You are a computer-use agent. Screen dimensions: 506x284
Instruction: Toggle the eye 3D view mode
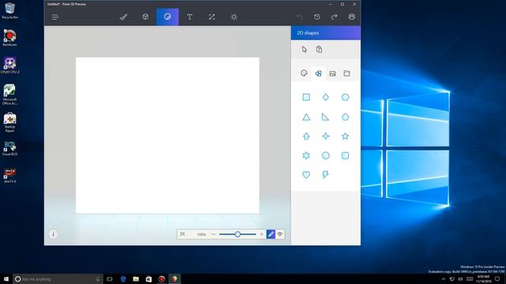coord(280,234)
